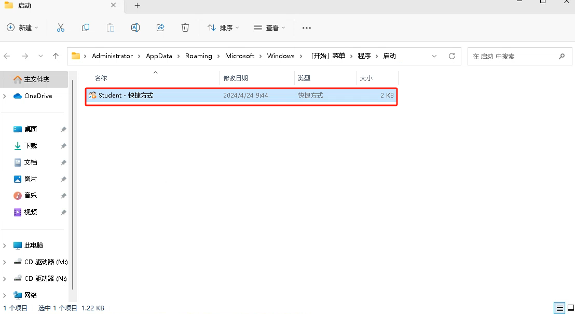
Task: Refresh the current folder view
Action: click(x=452, y=56)
